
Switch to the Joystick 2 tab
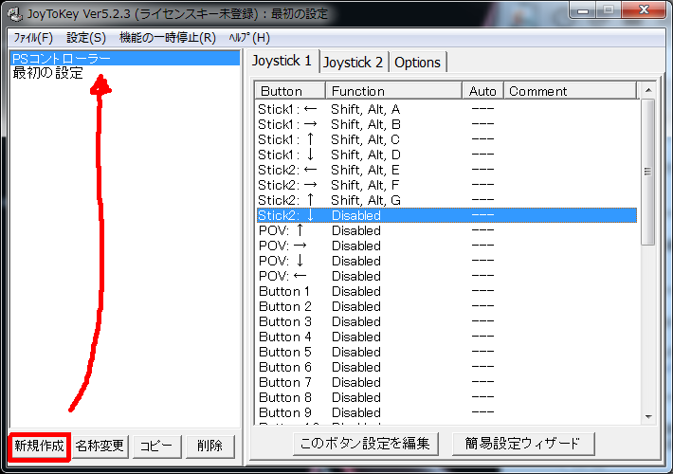pyautogui.click(x=353, y=63)
